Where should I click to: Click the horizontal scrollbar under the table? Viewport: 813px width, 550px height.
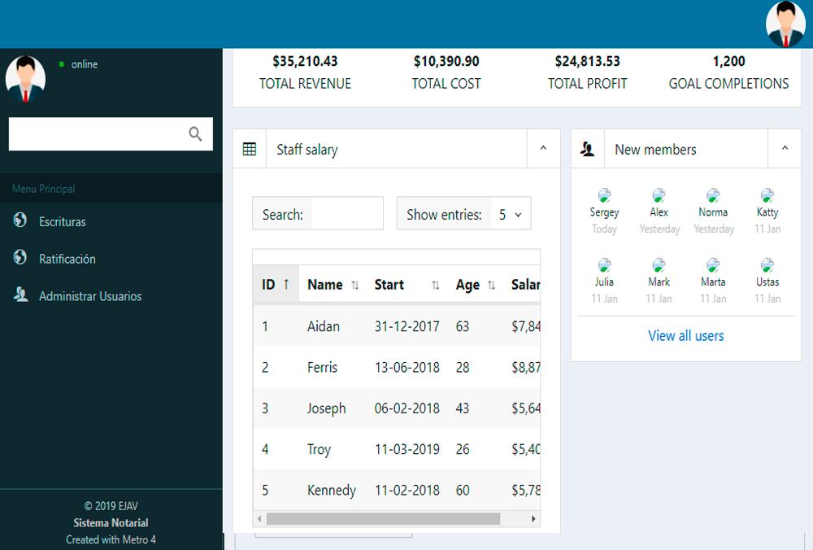[382, 519]
